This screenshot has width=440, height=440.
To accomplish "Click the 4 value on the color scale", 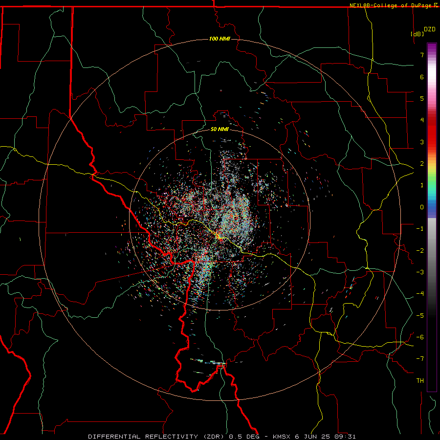I will pos(422,120).
